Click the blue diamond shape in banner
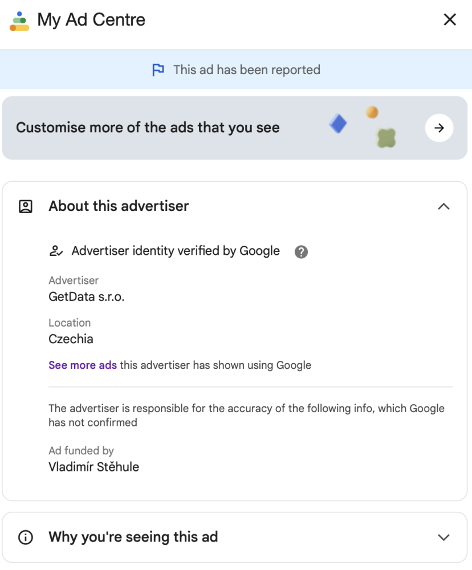 (x=339, y=124)
